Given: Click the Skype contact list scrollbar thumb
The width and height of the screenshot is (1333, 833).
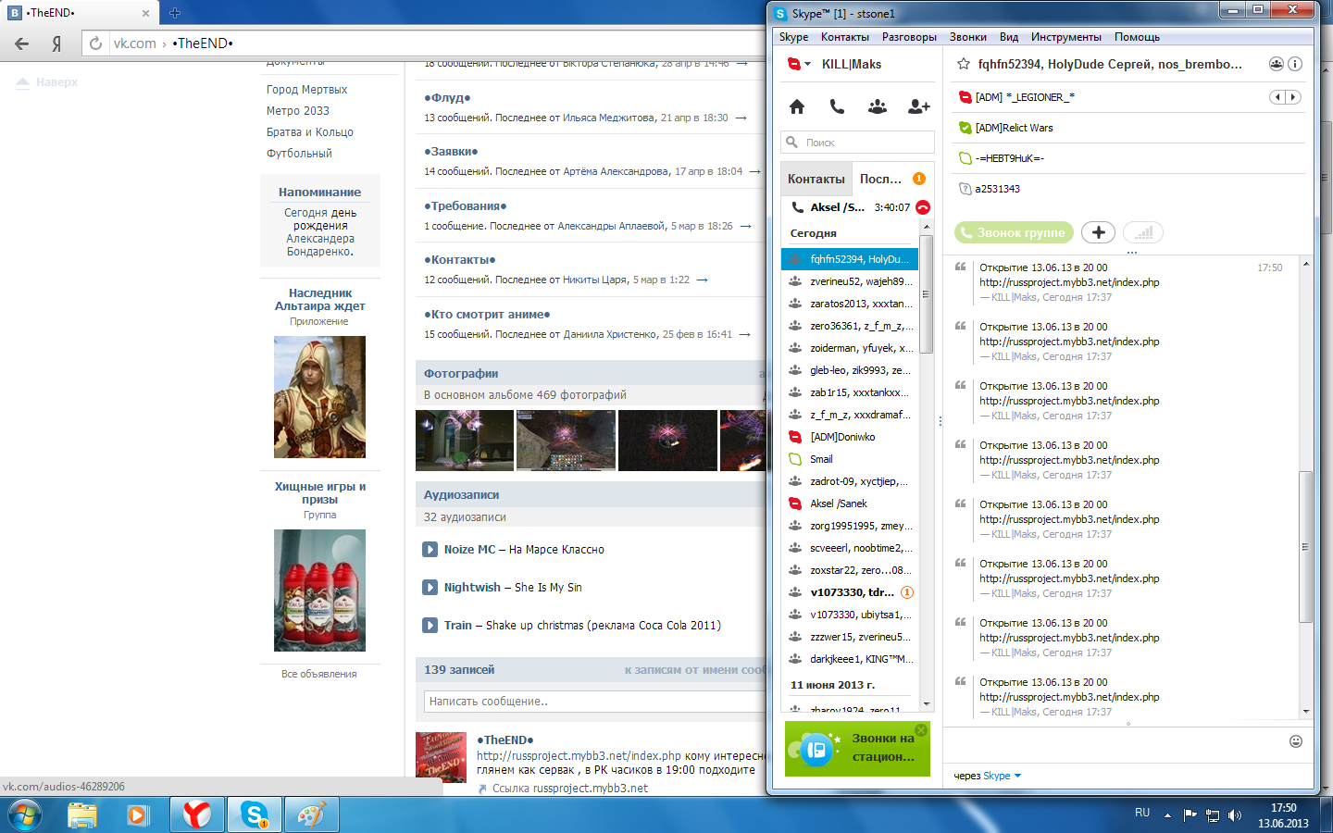Looking at the screenshot, I should coord(925,294).
